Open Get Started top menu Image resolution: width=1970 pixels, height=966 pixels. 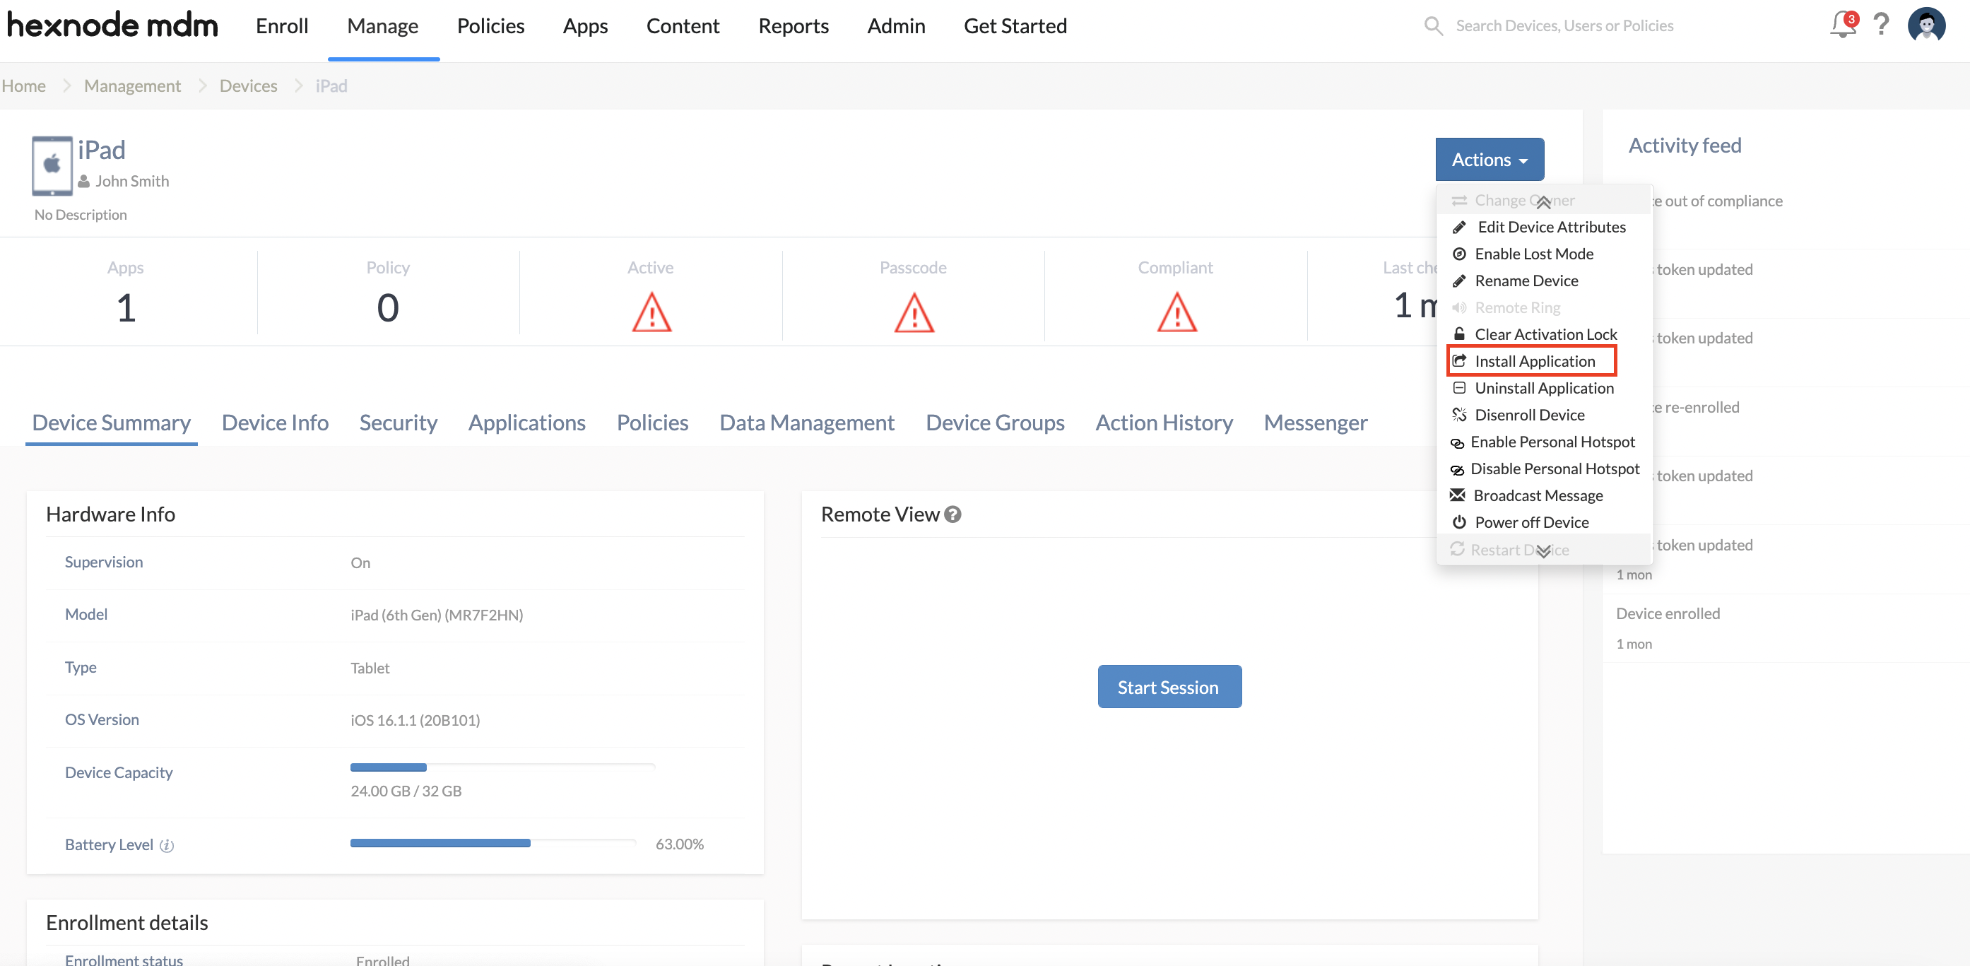[x=1015, y=26]
